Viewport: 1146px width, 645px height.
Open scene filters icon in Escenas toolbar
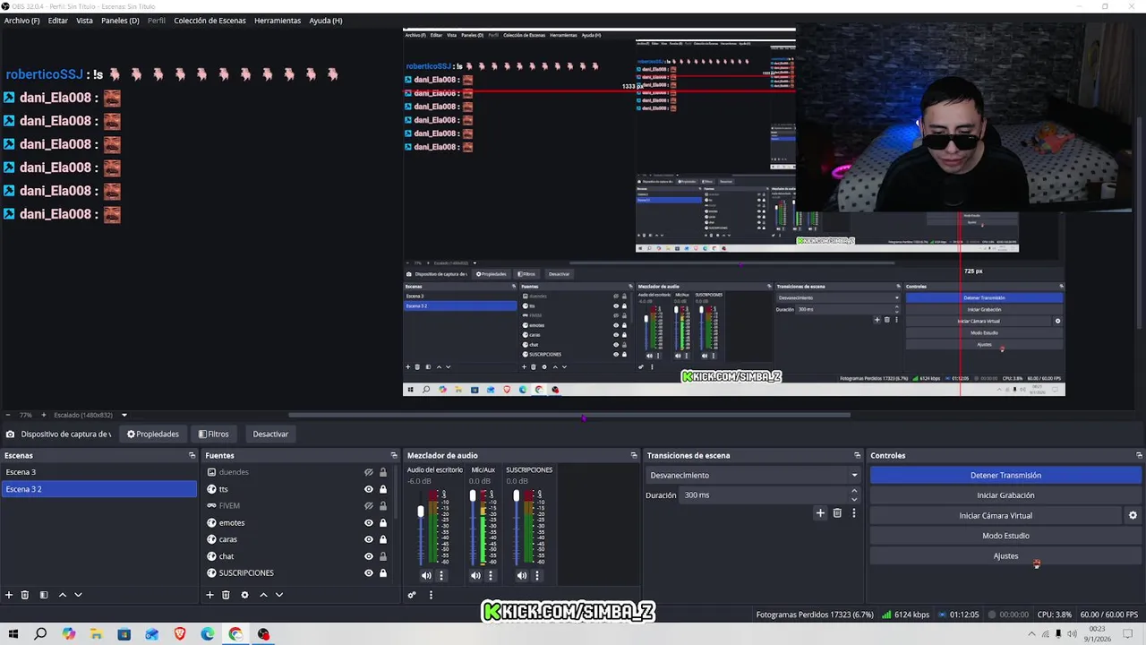(x=43, y=595)
